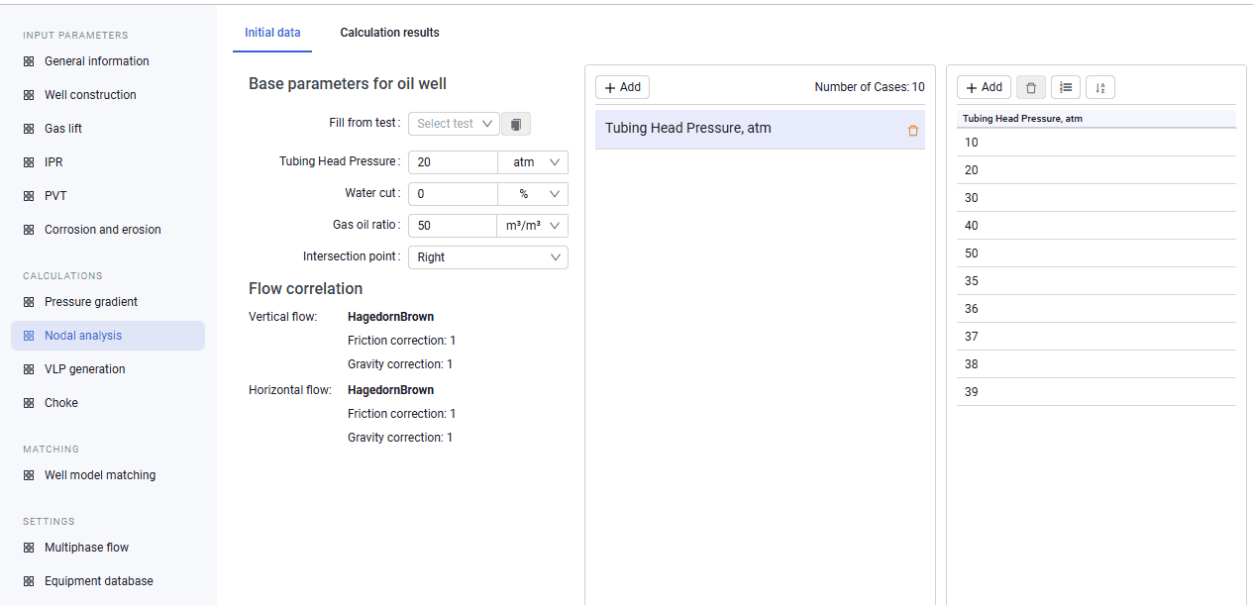Screen dimensions: 1253x605
Task: Select value 38 in the values table
Action: (x=1096, y=364)
